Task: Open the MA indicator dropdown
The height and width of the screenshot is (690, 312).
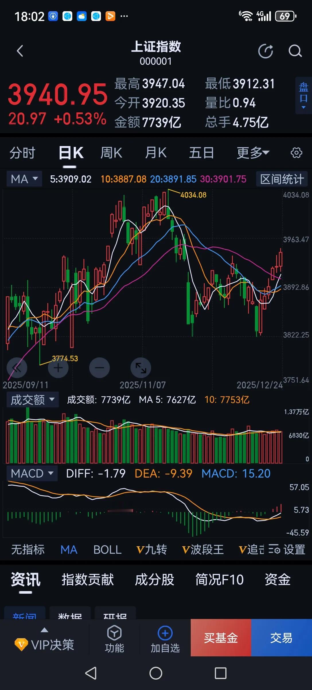Action: click(x=24, y=179)
